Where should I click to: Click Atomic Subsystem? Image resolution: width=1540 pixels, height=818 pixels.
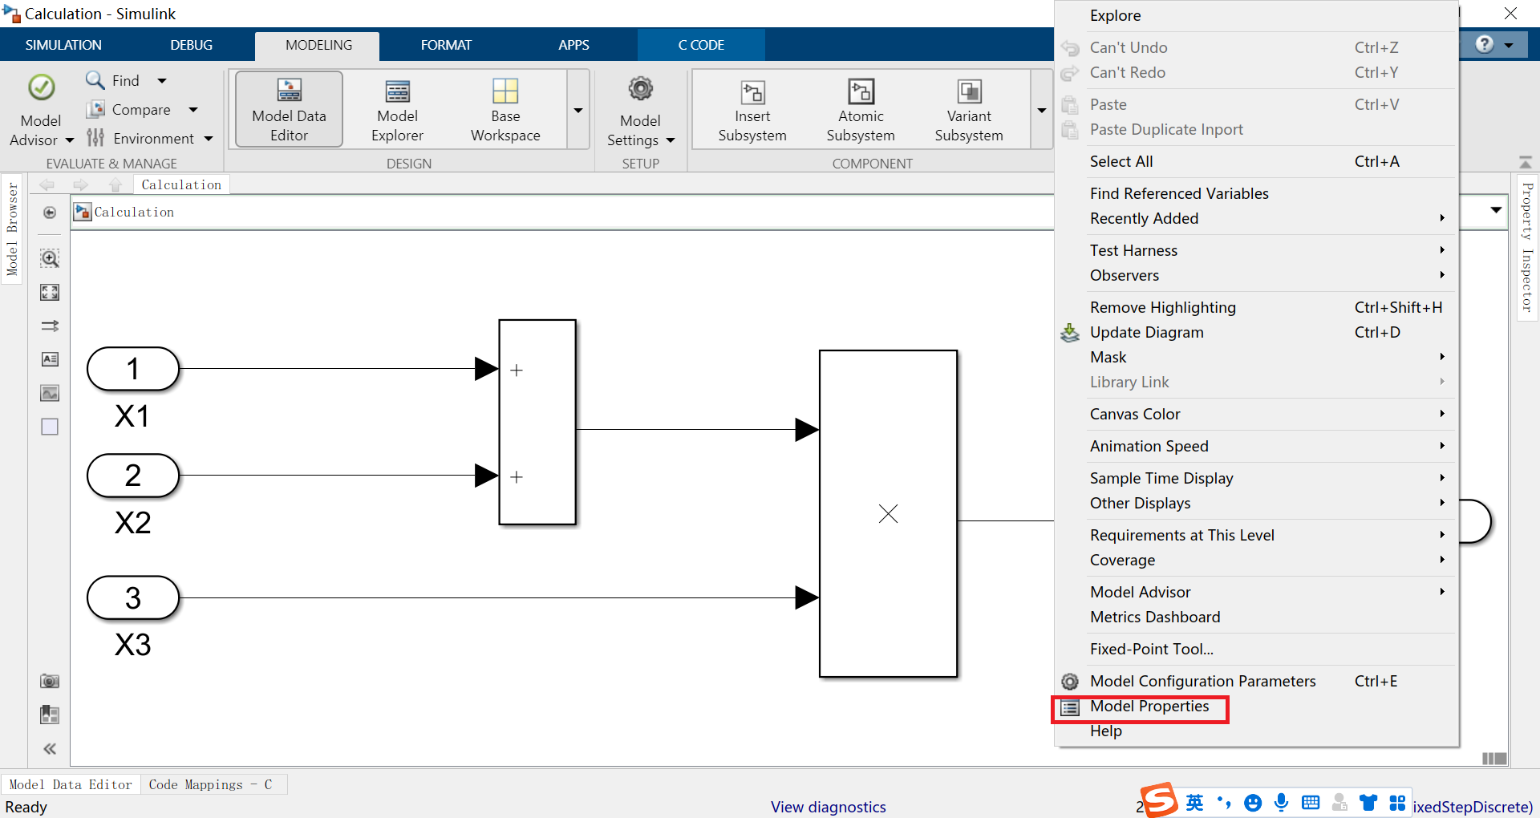pos(861,110)
